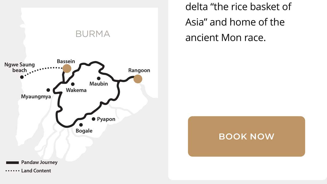Viewport: 327px width, 184px height.
Task: Click the Pyapon map dot
Action: 93,119
